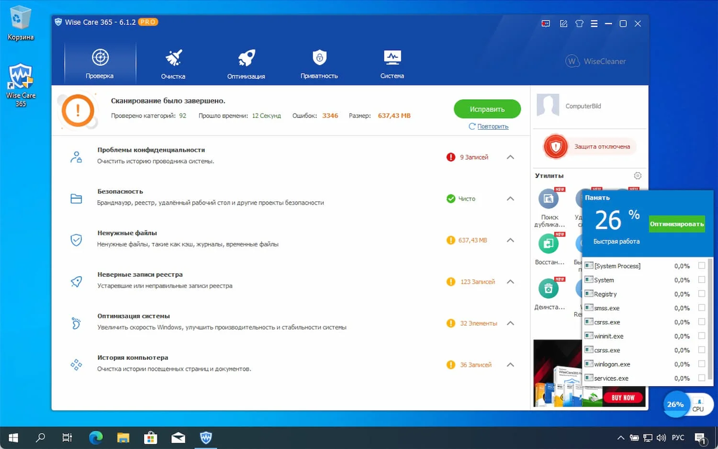The height and width of the screenshot is (449, 718).
Task: Select the Wise Care 365 desktop shortcut
Action: (20, 86)
